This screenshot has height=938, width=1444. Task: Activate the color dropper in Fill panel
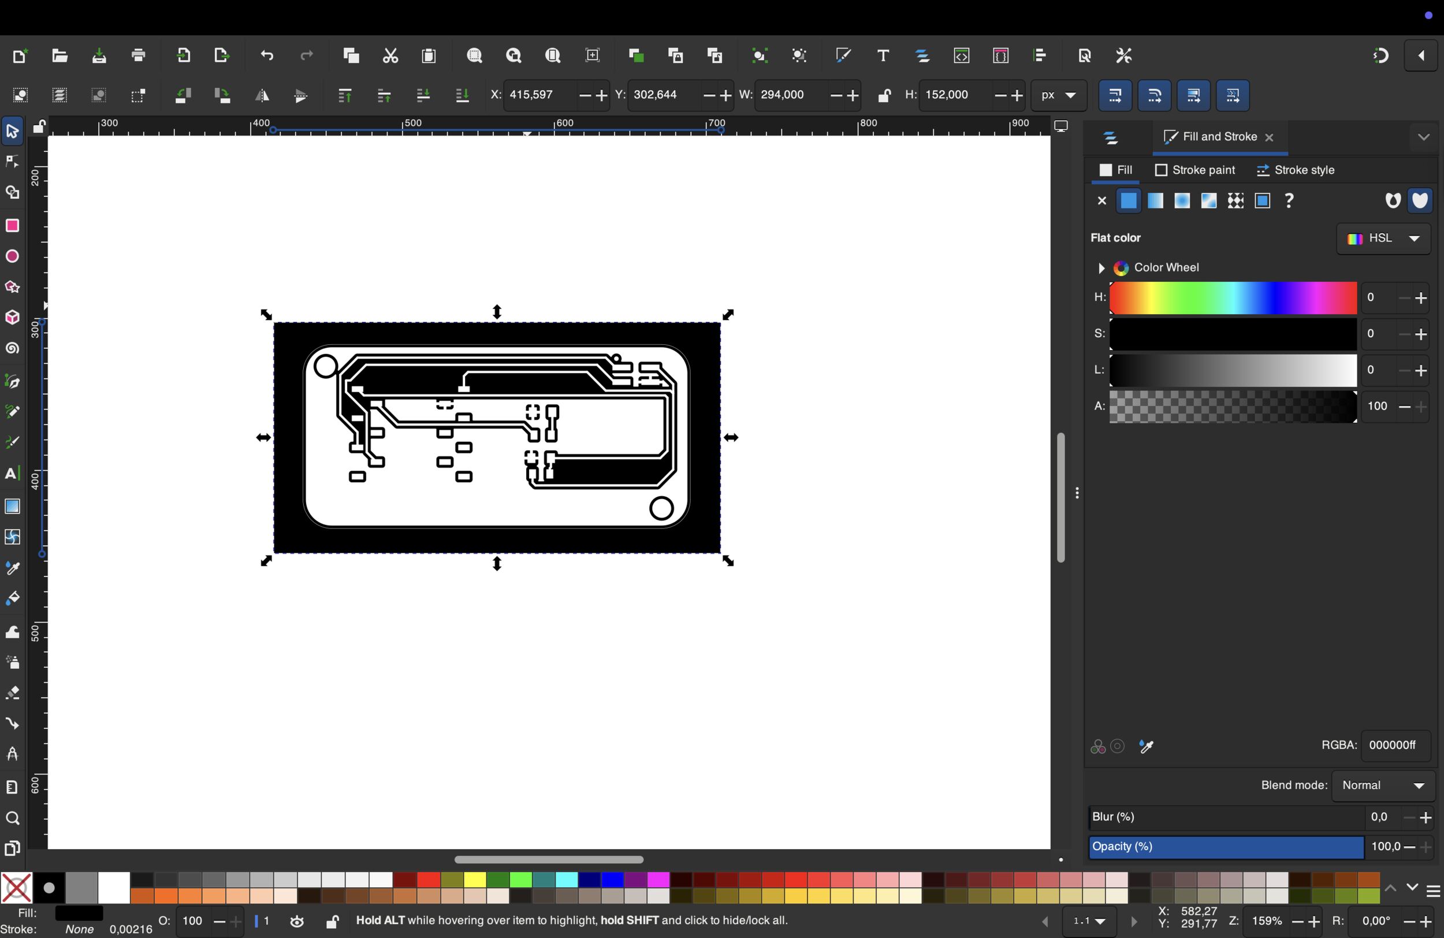pos(1147,746)
